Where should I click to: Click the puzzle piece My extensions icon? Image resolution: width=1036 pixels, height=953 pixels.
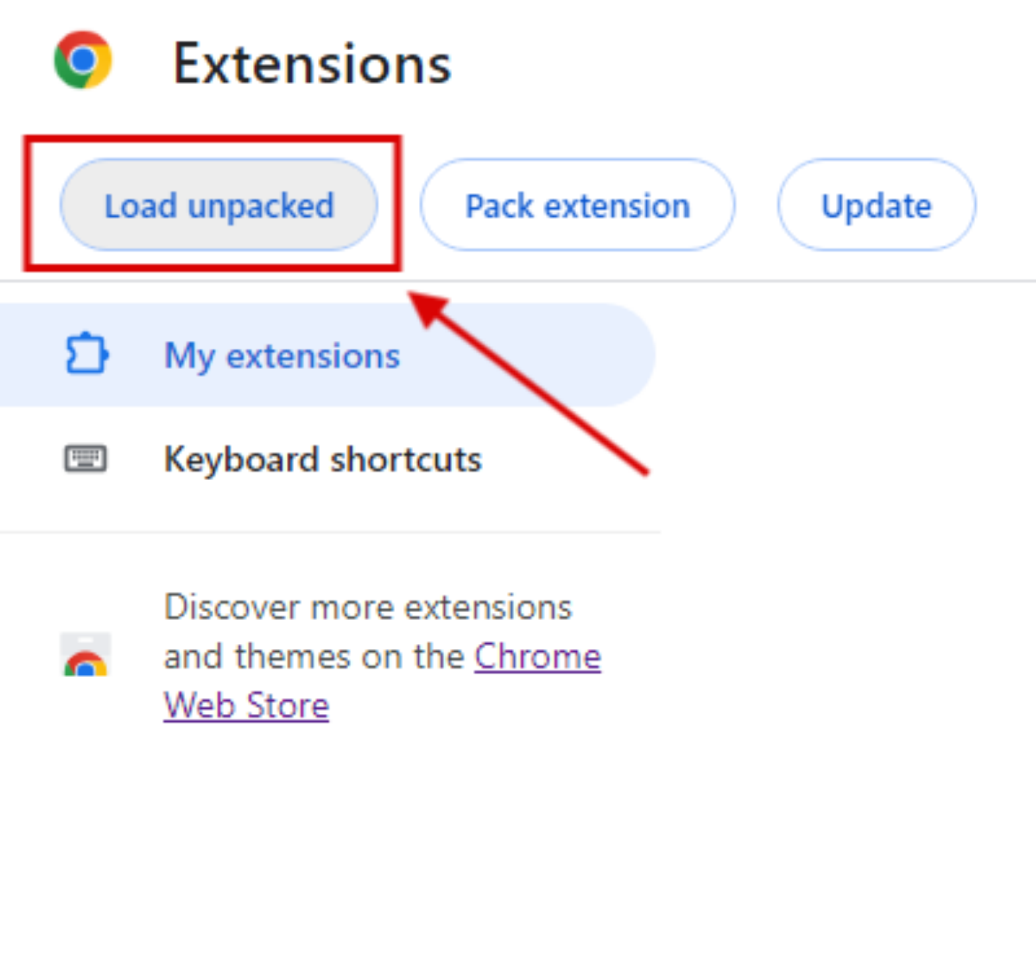(x=87, y=355)
